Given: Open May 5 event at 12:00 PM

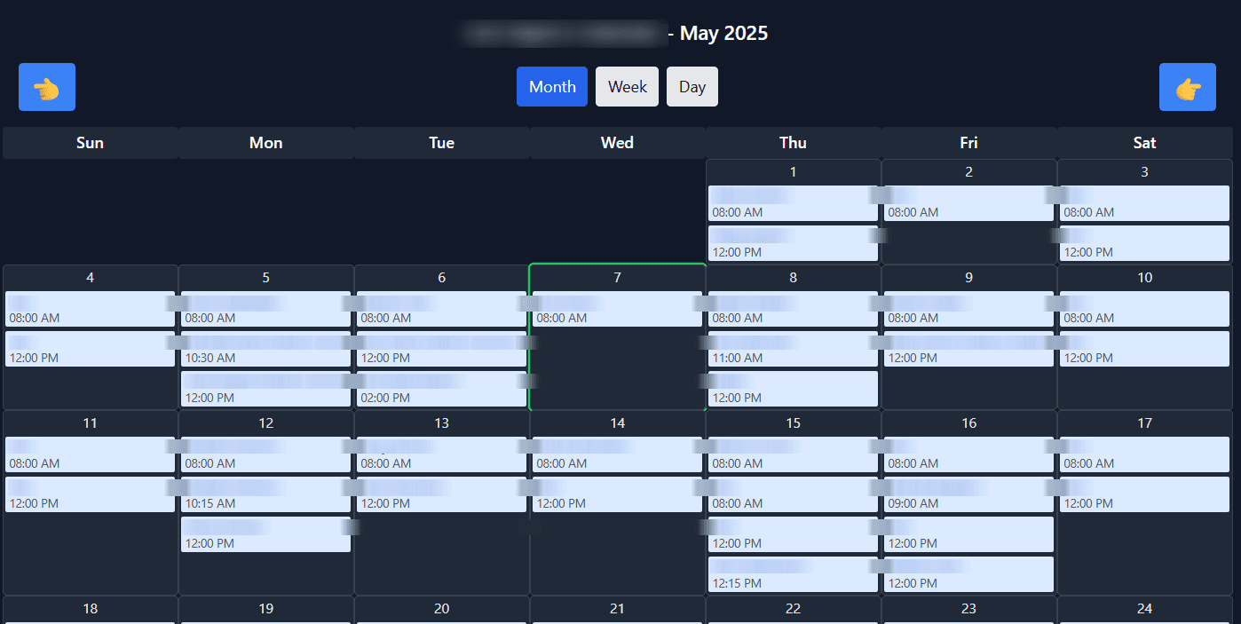Looking at the screenshot, I should (265, 389).
